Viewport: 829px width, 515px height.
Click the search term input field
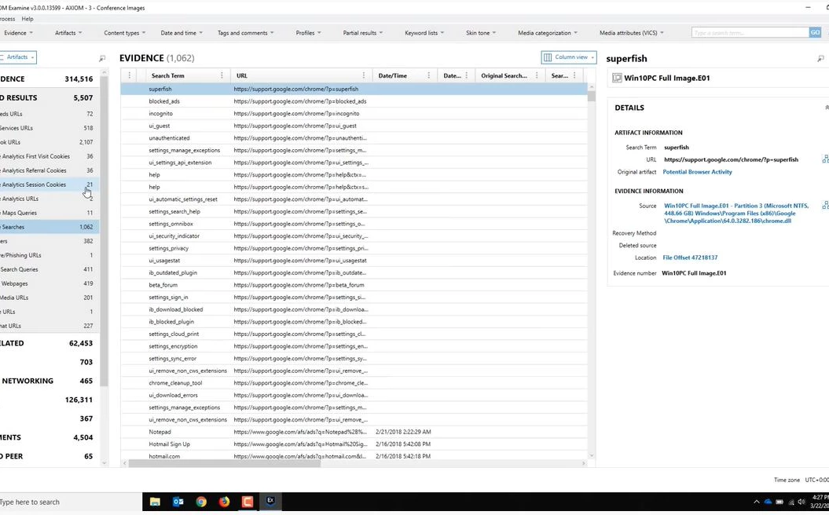(750, 32)
